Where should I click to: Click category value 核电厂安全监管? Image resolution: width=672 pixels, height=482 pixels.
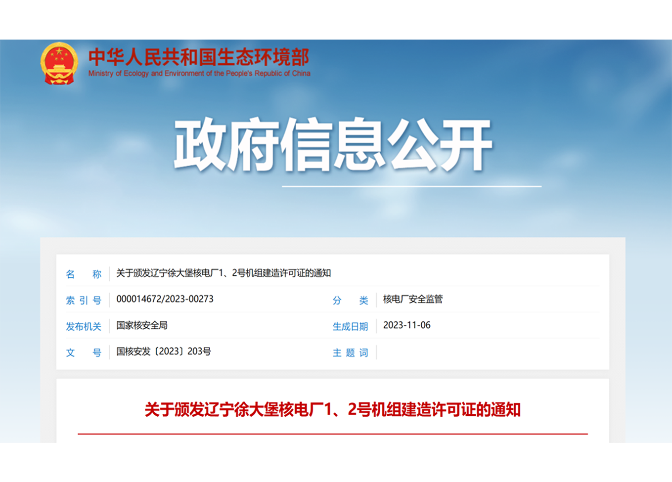(413, 299)
